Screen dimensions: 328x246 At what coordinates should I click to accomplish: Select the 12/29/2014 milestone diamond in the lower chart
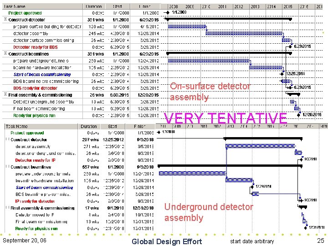(252, 187)
